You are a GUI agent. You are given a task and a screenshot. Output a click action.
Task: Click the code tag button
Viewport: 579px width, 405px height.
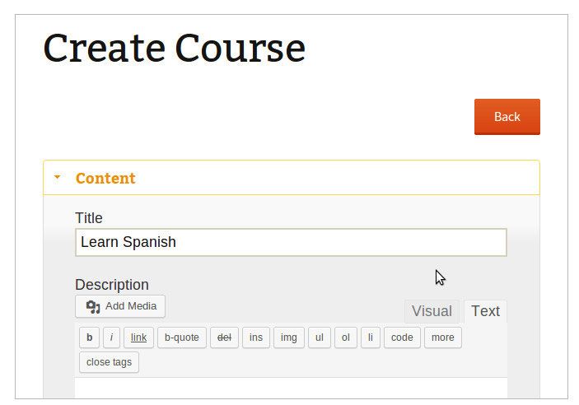pos(402,337)
